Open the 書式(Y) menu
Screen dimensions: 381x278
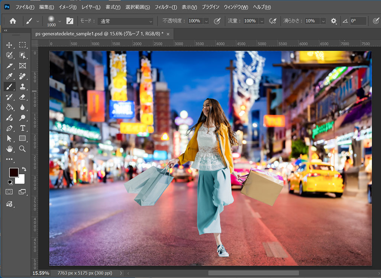[113, 7]
